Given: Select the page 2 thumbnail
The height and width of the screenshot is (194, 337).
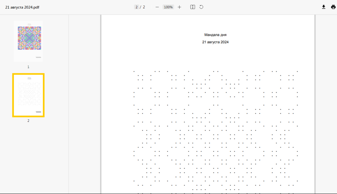Looking at the screenshot, I should pyautogui.click(x=28, y=95).
